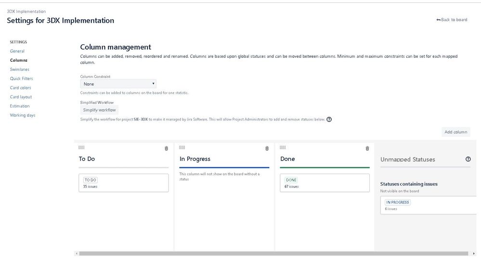The image size is (481, 265).
Task: Open Working days settings
Action: pos(23,115)
